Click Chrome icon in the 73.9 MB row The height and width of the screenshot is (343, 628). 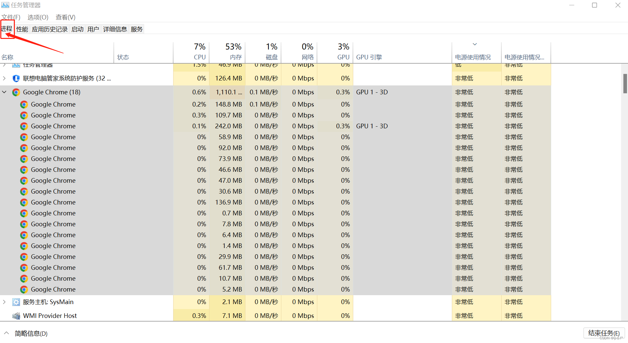point(24,159)
